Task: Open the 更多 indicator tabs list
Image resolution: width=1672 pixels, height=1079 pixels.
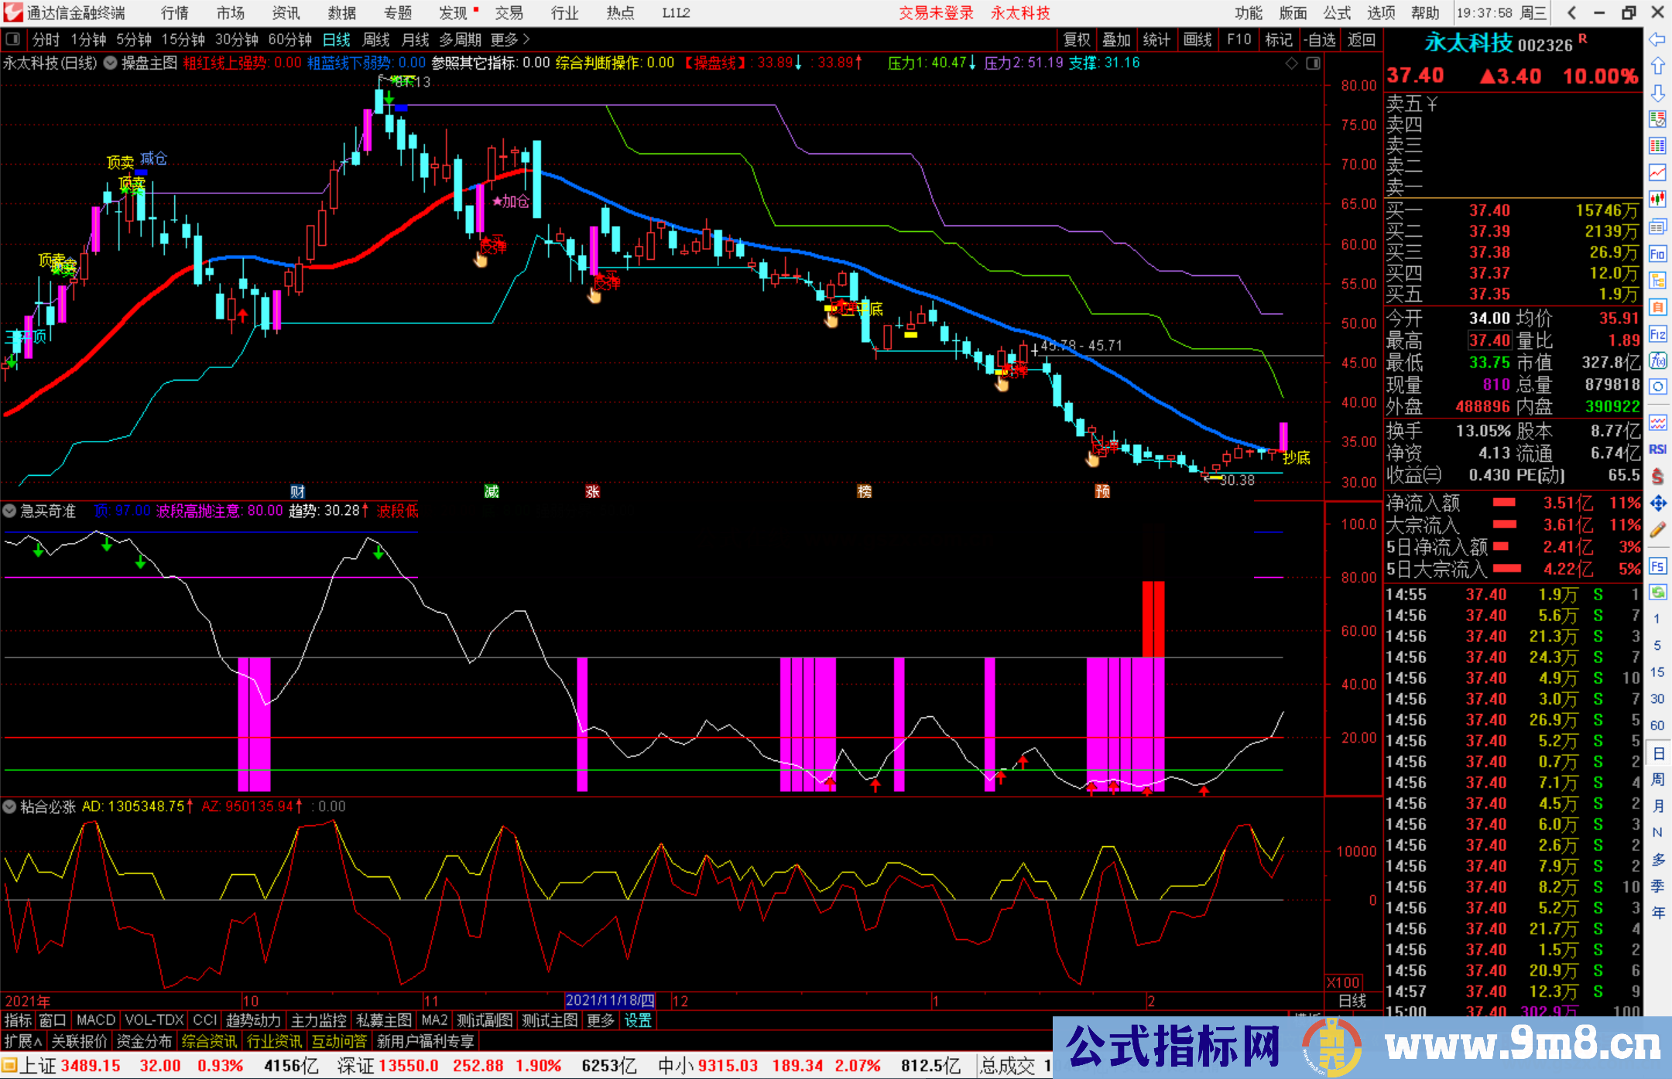Action: coord(600,1020)
